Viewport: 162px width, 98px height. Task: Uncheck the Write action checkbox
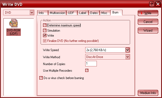point(45,36)
